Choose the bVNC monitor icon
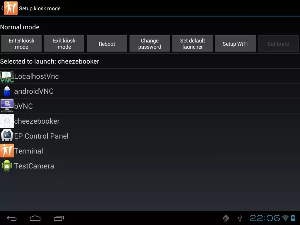The width and height of the screenshot is (300, 225). point(7,105)
